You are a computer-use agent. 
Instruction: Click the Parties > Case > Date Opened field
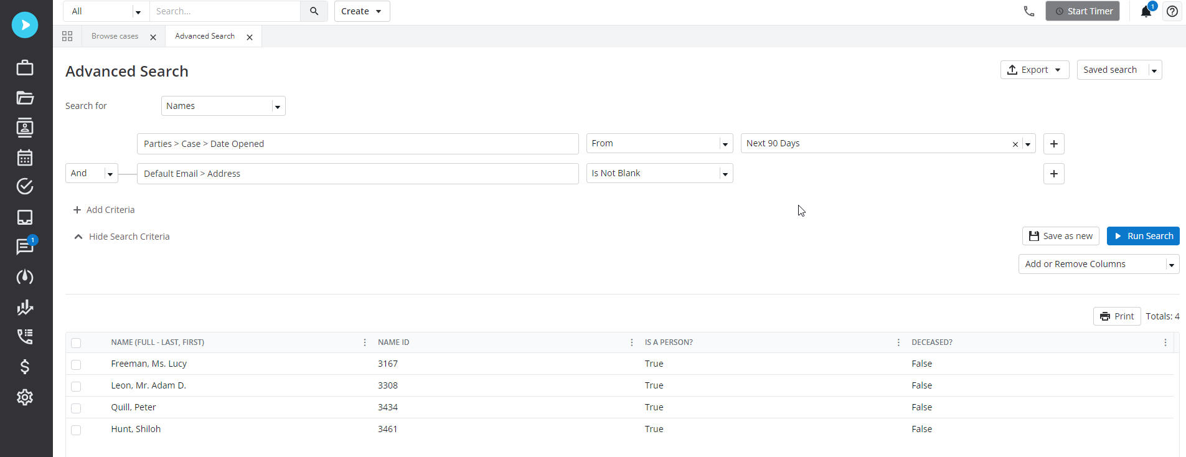coord(358,144)
